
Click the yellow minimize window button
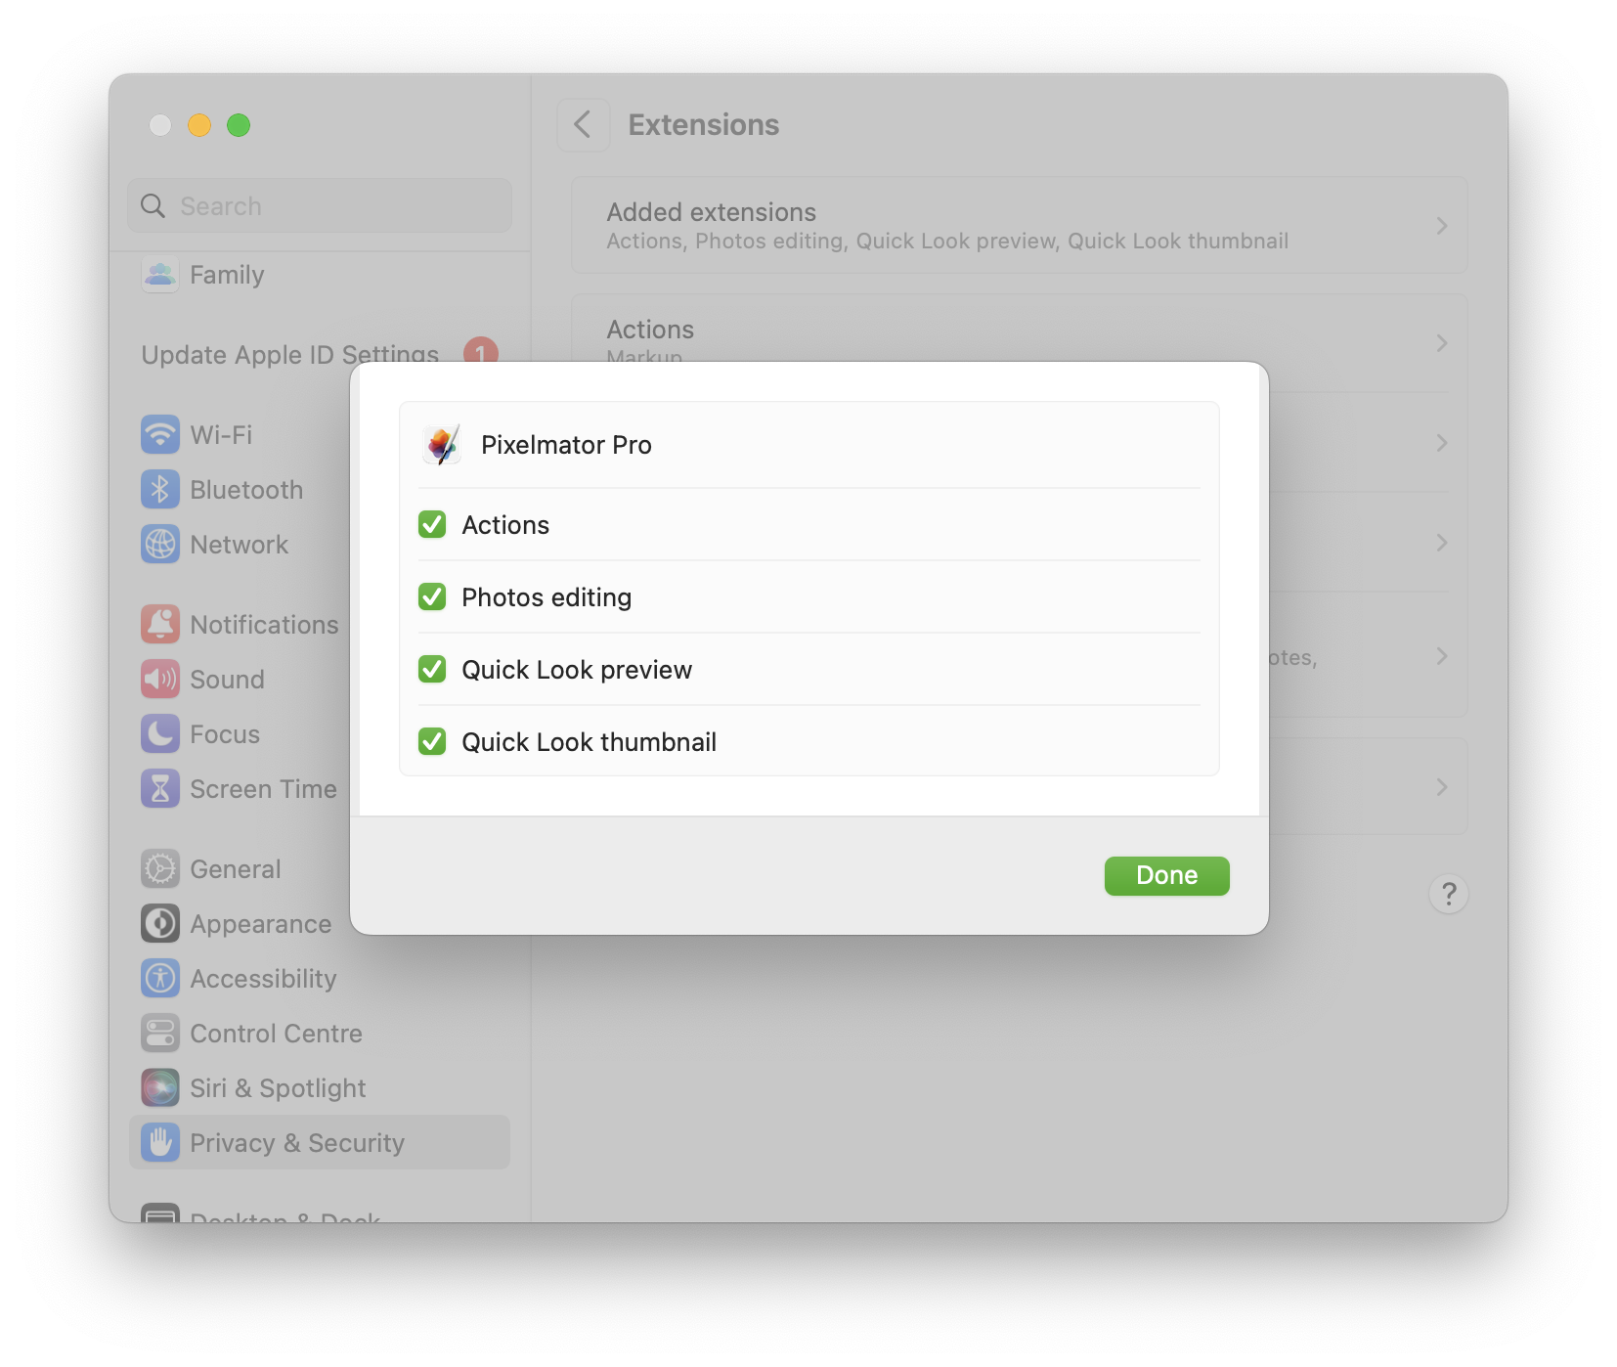tap(199, 125)
